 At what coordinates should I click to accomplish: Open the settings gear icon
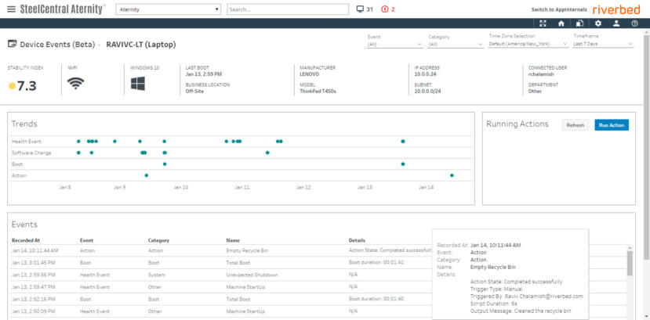[x=597, y=23]
